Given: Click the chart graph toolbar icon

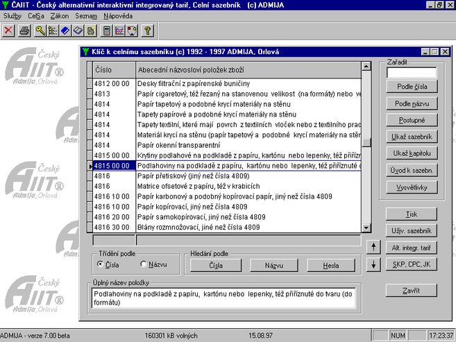Looking at the screenshot, I should 119,31.
